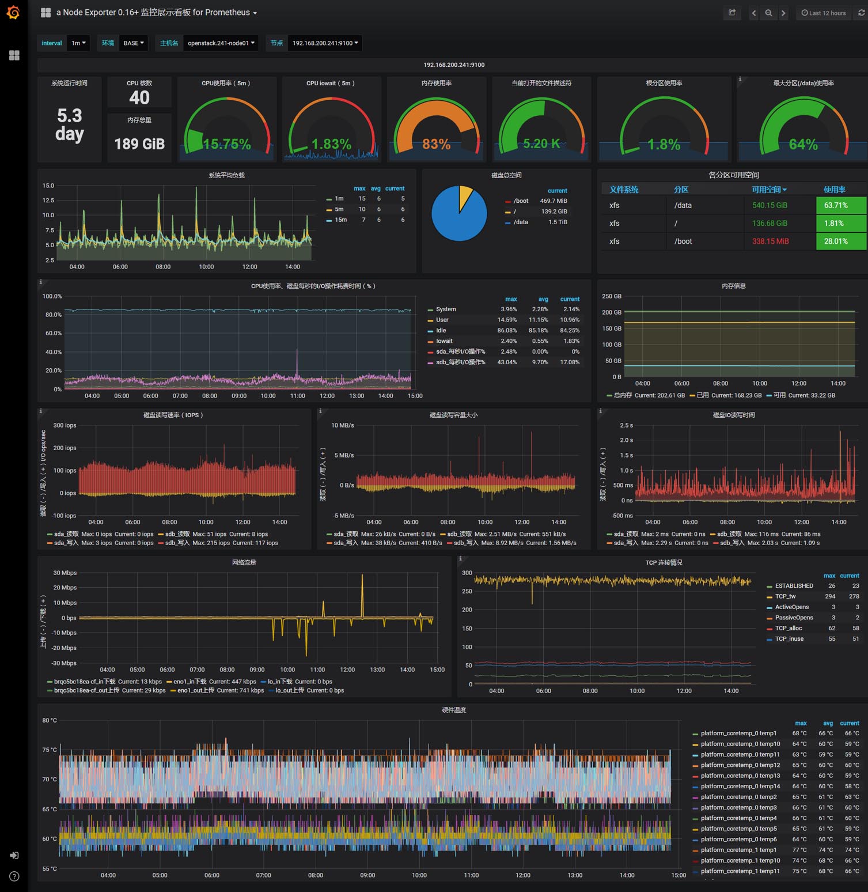Screen dimensions: 868x892
Task: Click the Grafana logo in the sidebar
Action: click(x=13, y=12)
